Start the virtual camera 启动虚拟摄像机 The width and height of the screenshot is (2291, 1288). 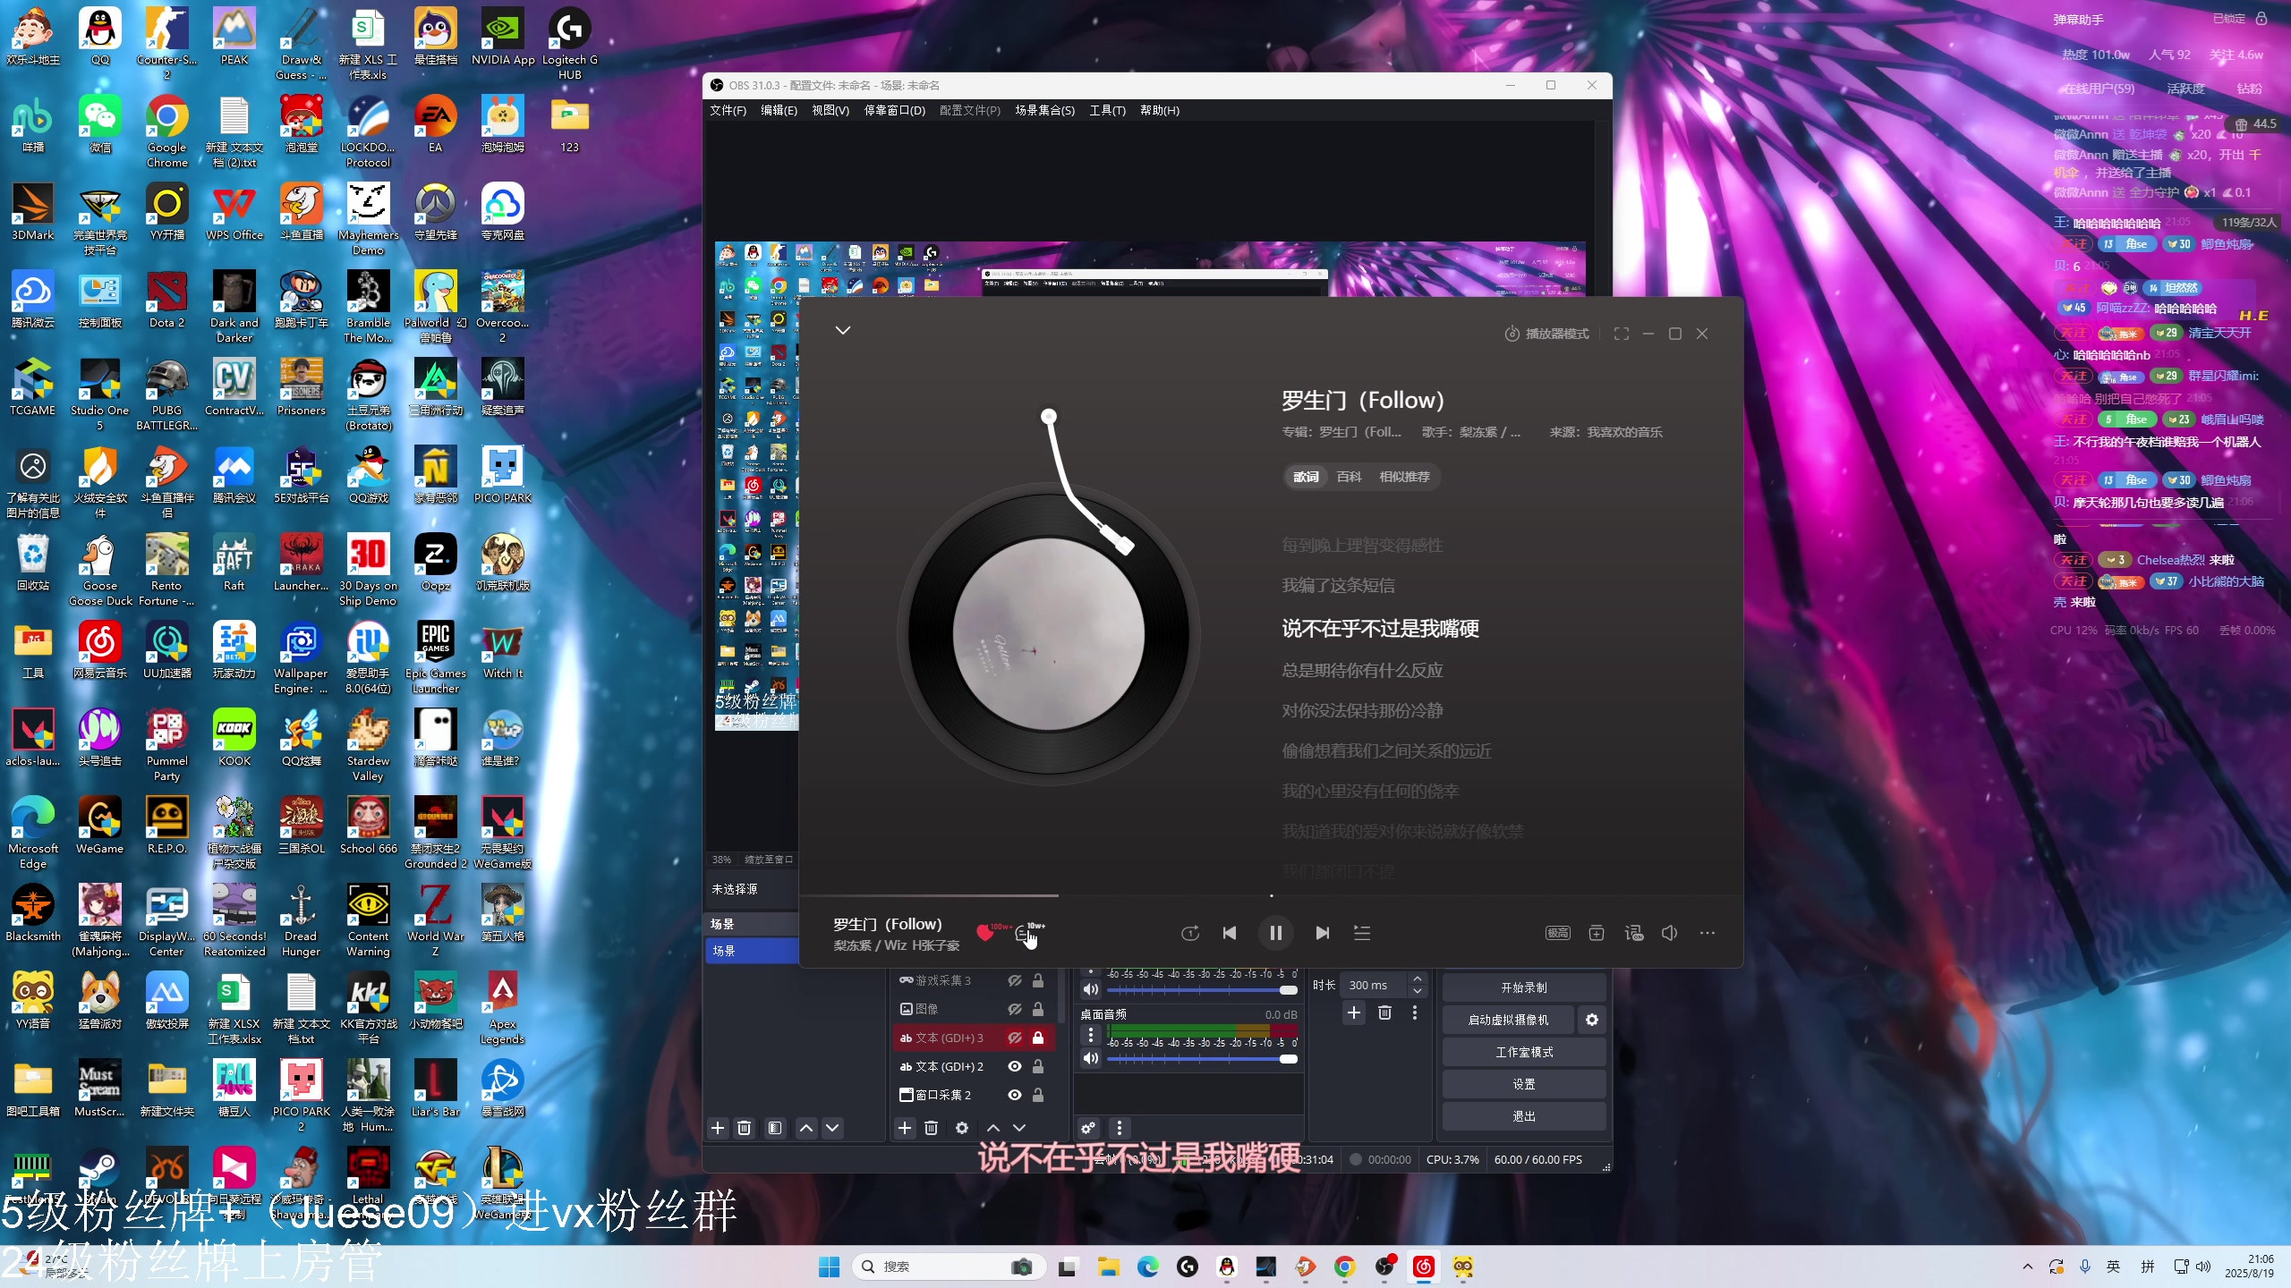coord(1509,1020)
